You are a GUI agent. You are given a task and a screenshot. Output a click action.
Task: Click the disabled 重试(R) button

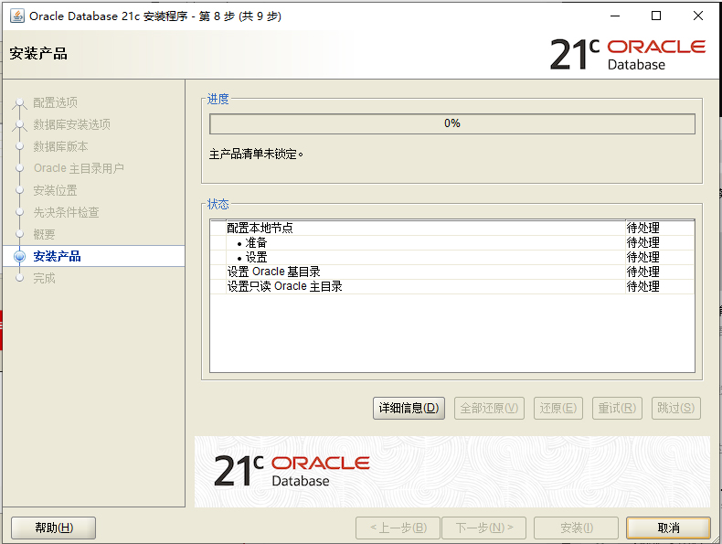pos(617,408)
